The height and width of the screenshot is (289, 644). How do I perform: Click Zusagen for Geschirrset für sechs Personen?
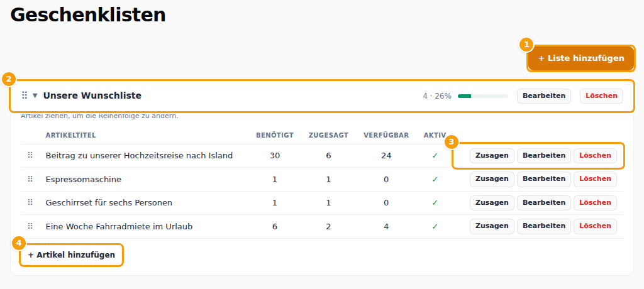click(492, 203)
